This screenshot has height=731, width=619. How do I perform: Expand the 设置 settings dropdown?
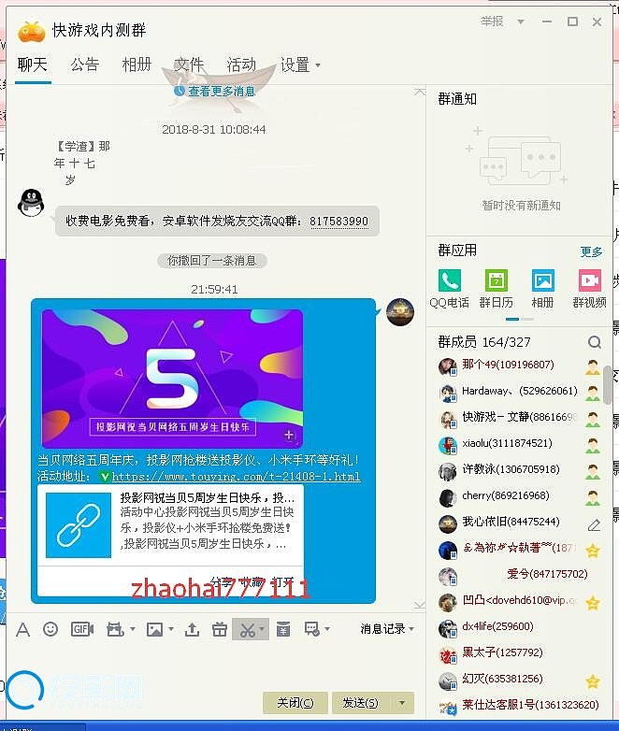pos(318,65)
